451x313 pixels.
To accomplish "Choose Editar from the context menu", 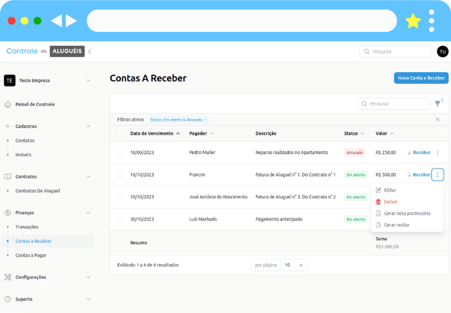I will 390,190.
